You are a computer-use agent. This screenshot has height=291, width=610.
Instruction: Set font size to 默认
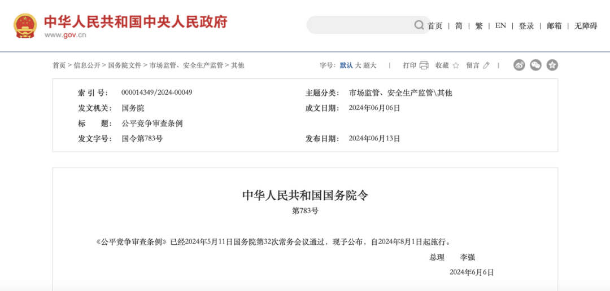[x=346, y=65]
